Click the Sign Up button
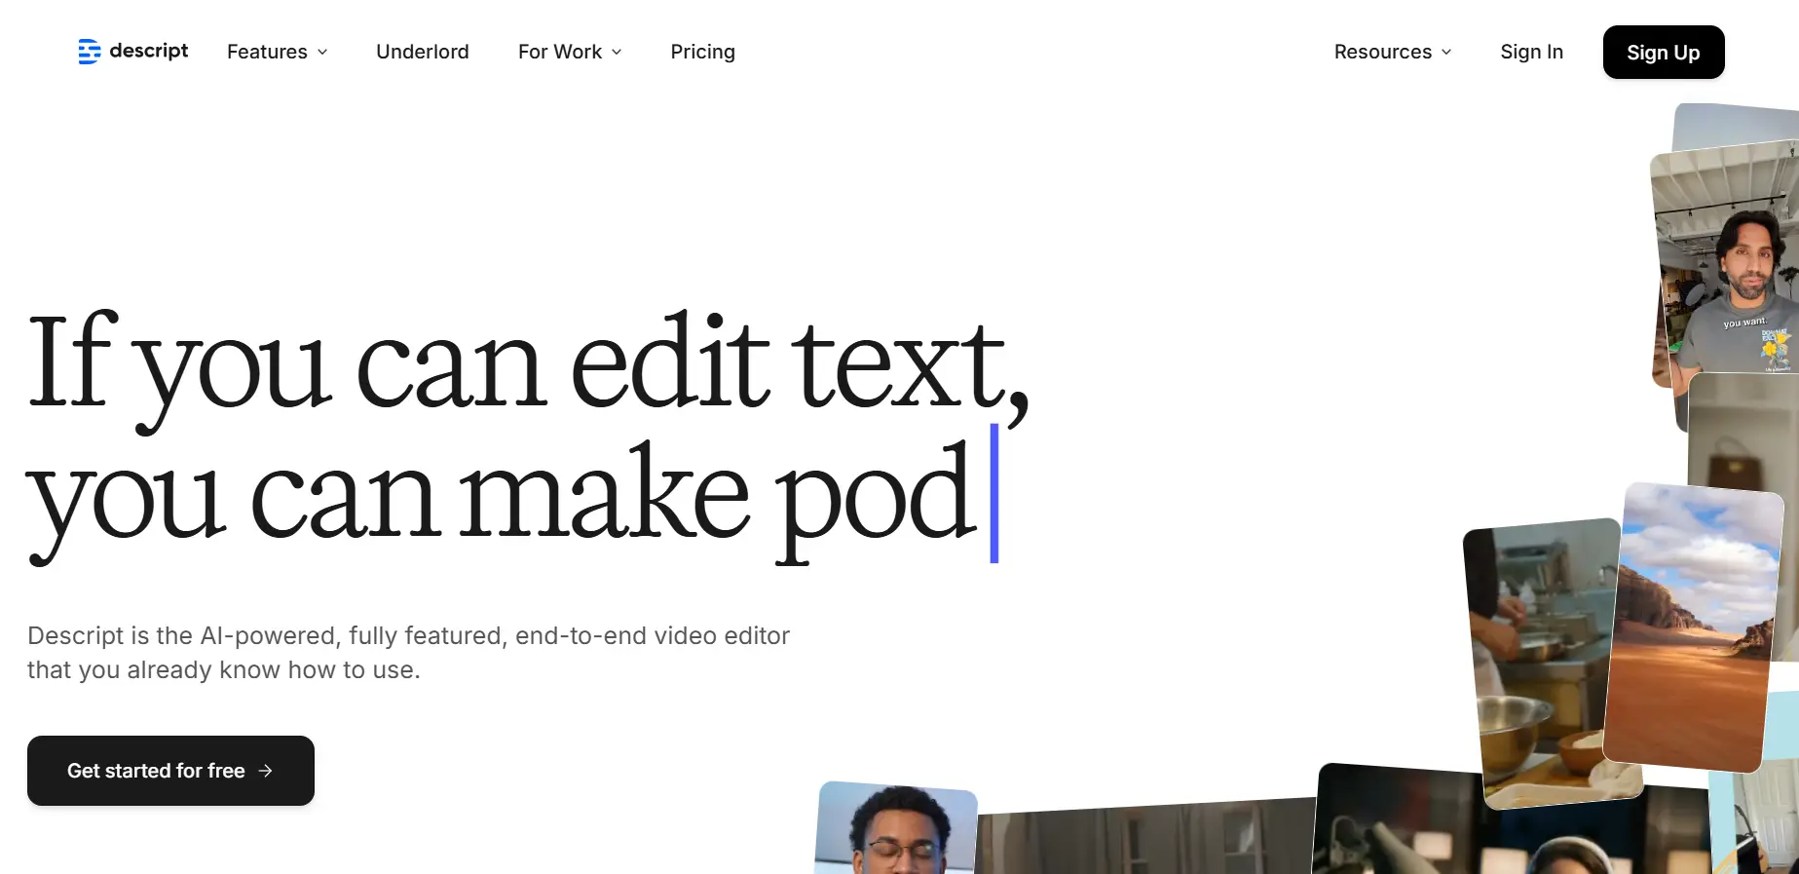1799x874 pixels. (1664, 53)
